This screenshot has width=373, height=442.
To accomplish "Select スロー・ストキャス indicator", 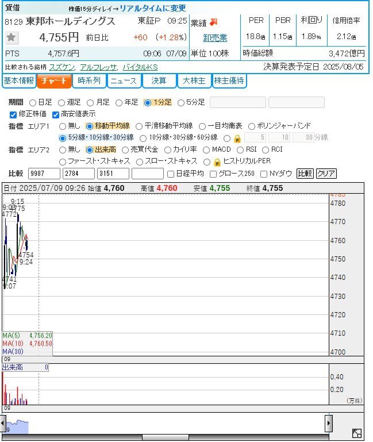I will (139, 162).
